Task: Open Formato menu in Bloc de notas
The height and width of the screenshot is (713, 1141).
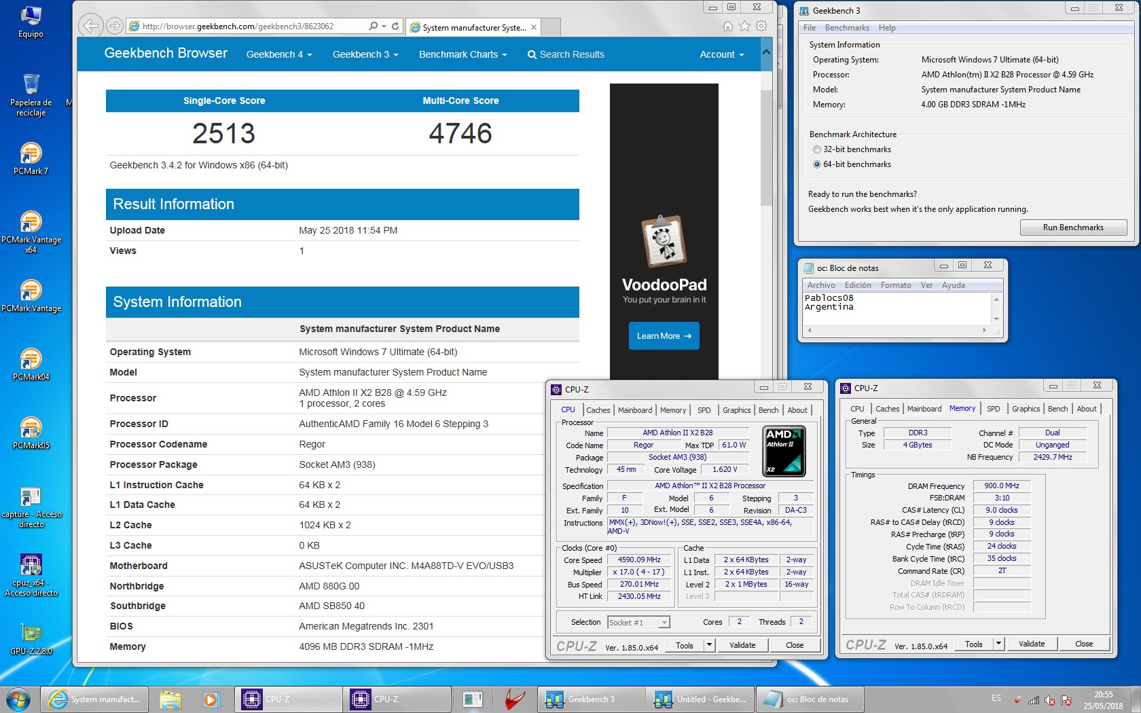Action: tap(896, 285)
